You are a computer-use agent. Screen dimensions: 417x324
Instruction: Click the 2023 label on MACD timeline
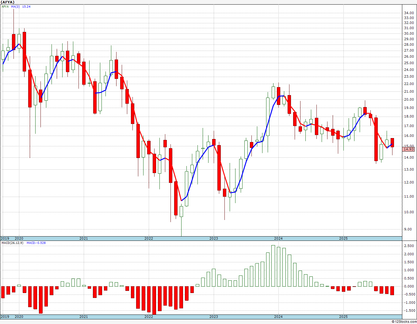click(x=214, y=317)
